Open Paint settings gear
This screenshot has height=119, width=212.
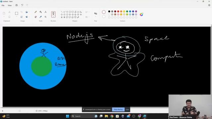[x=209, y=5]
